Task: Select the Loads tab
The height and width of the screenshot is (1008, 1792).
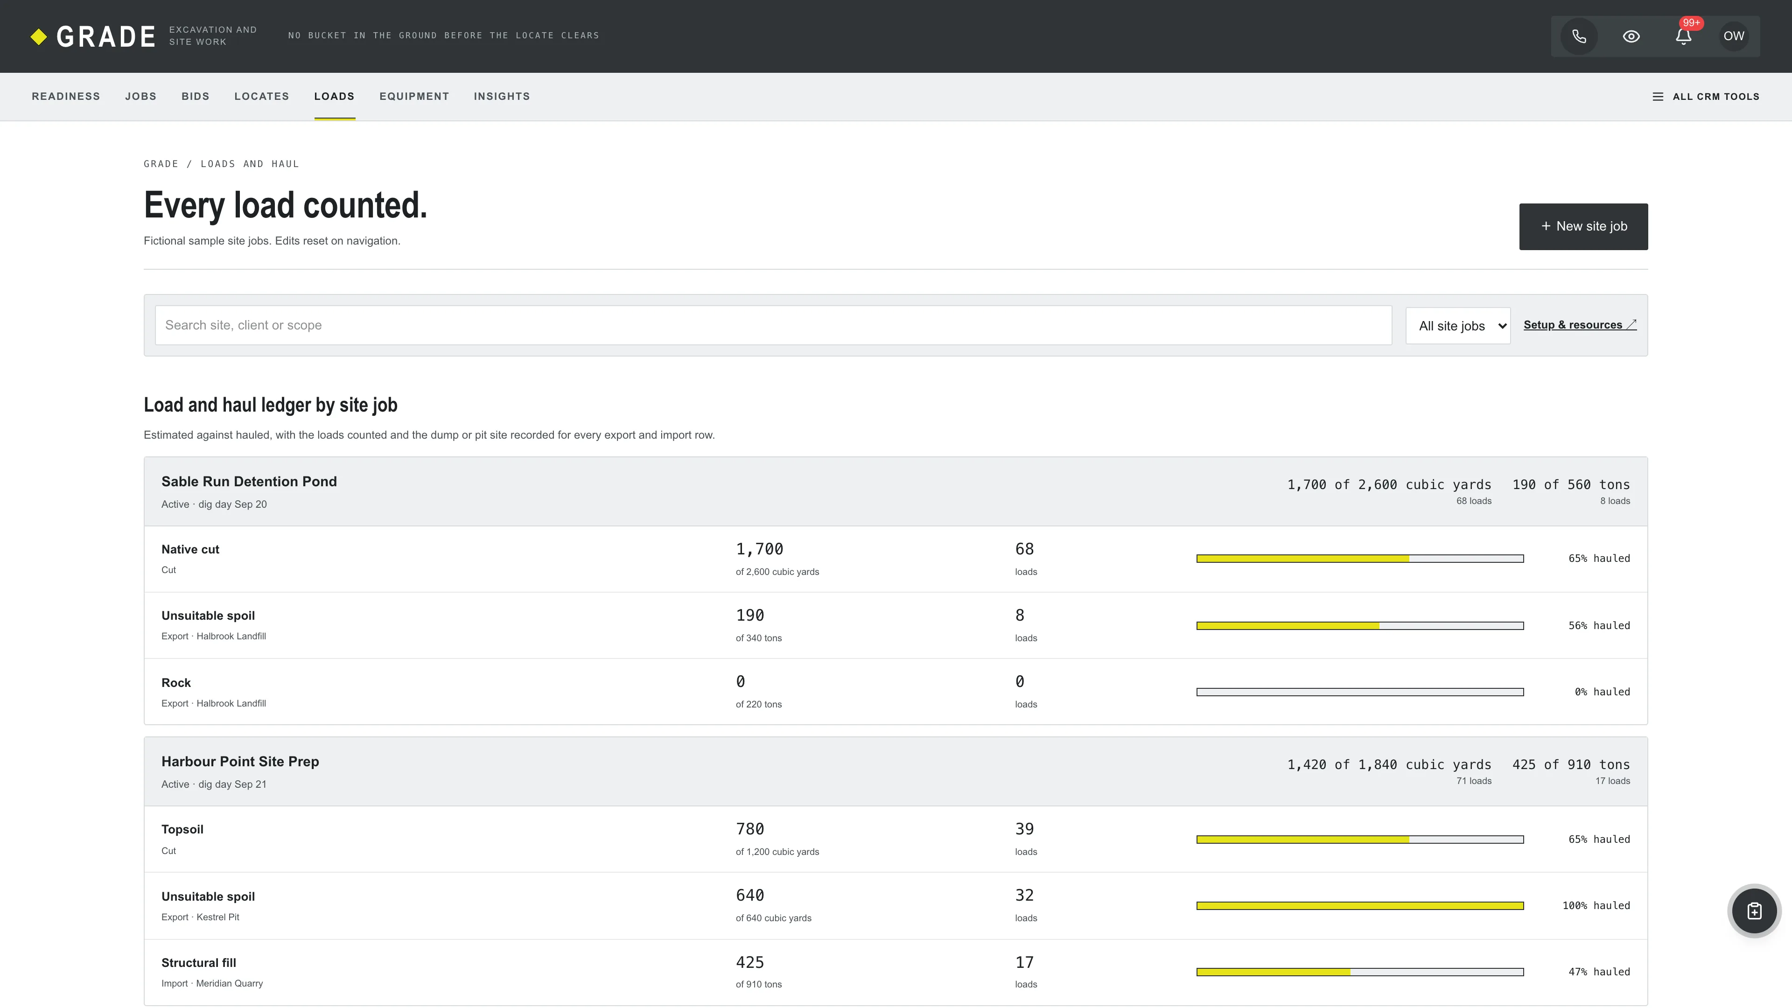Action: tap(335, 97)
